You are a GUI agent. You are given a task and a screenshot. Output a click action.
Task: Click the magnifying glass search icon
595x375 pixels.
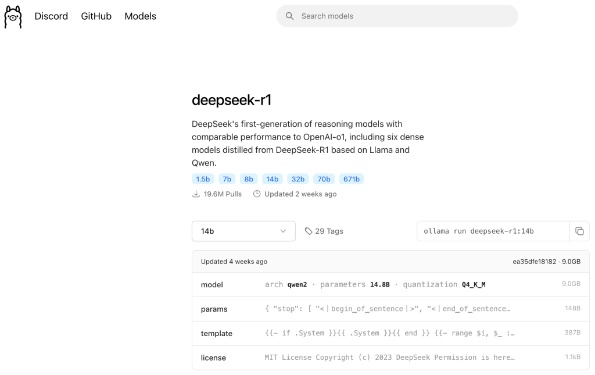pos(289,16)
